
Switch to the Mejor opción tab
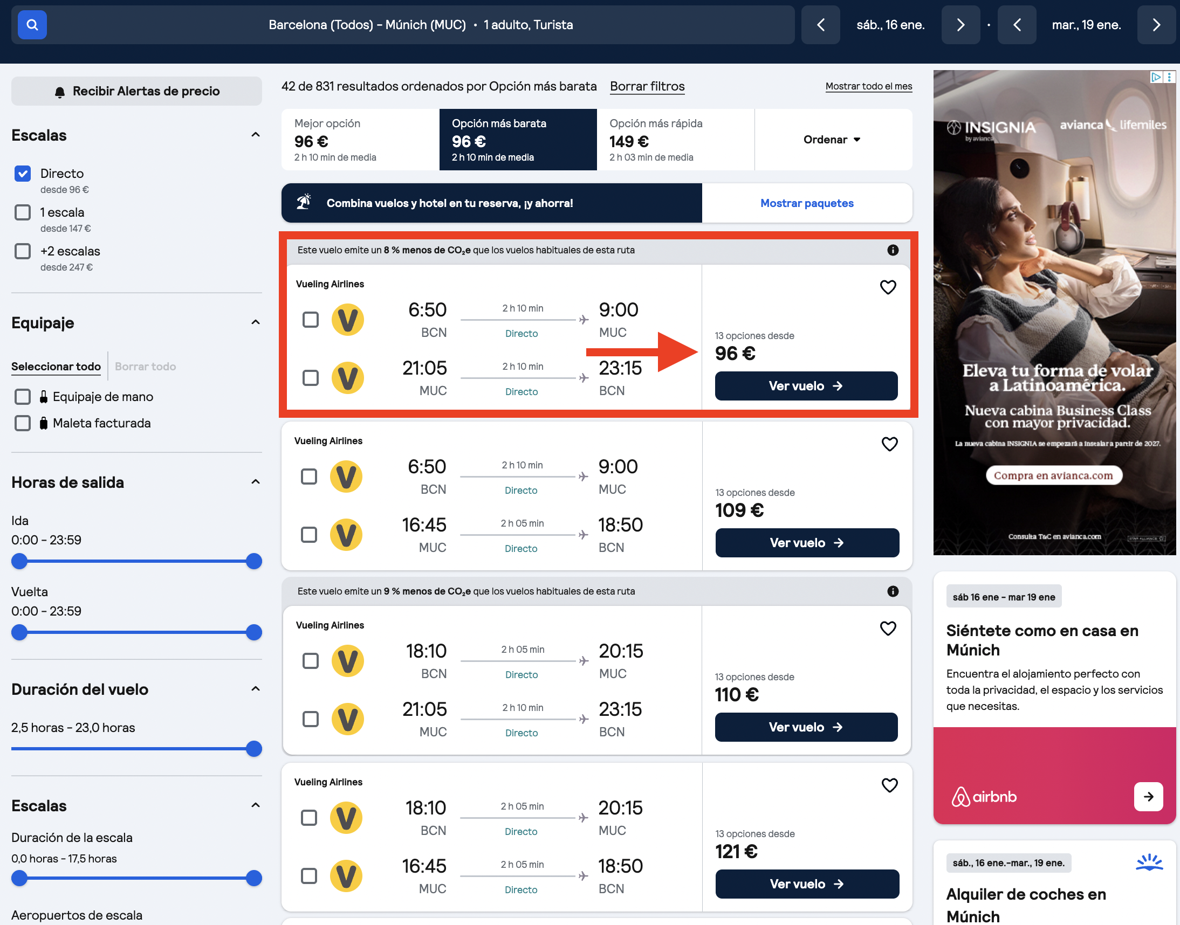click(x=360, y=140)
